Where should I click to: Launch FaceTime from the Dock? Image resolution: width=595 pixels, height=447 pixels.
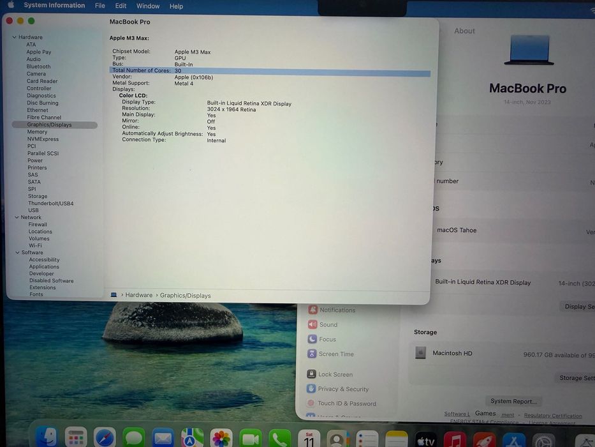point(251,439)
